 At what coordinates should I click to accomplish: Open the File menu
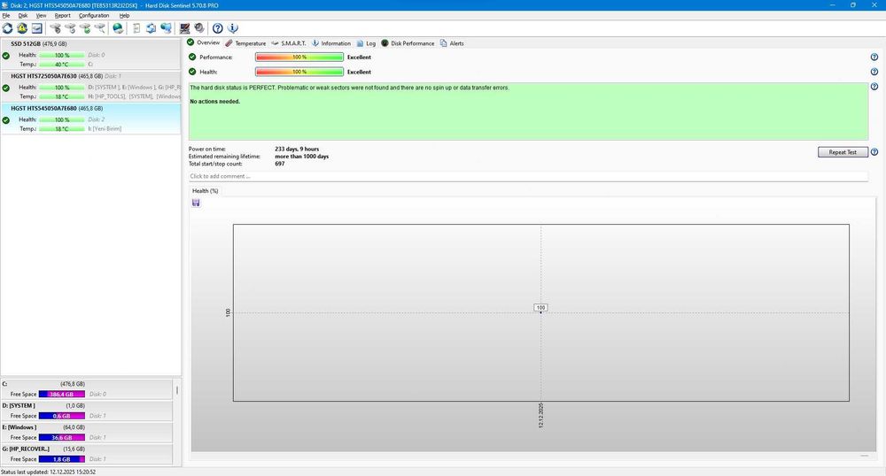(x=6, y=16)
